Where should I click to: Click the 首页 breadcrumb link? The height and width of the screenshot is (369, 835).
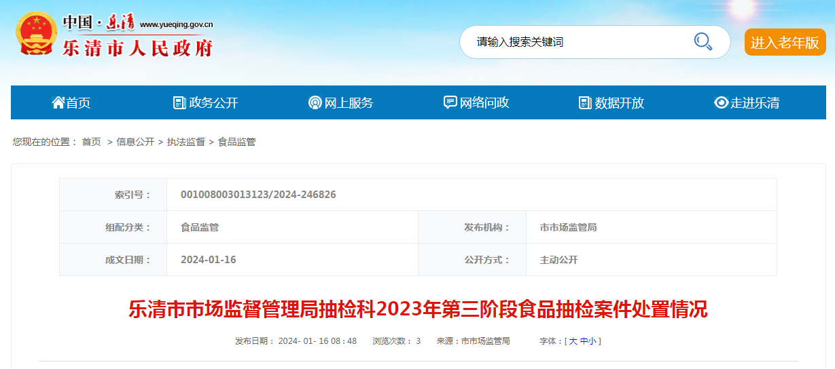[x=91, y=142]
